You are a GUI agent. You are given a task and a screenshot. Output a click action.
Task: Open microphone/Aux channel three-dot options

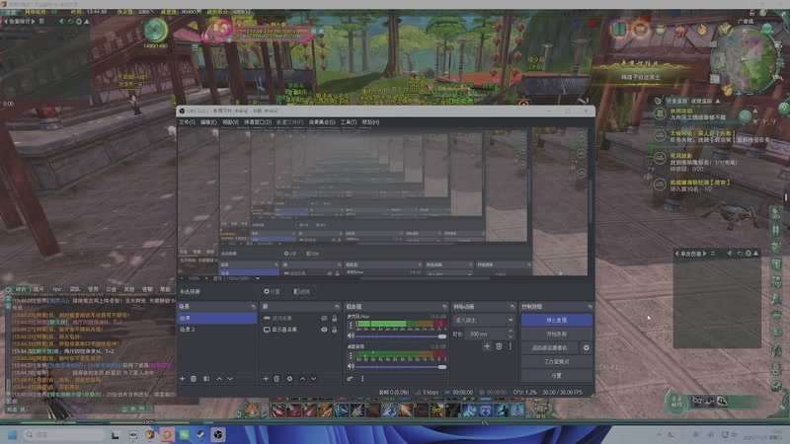[x=351, y=326]
